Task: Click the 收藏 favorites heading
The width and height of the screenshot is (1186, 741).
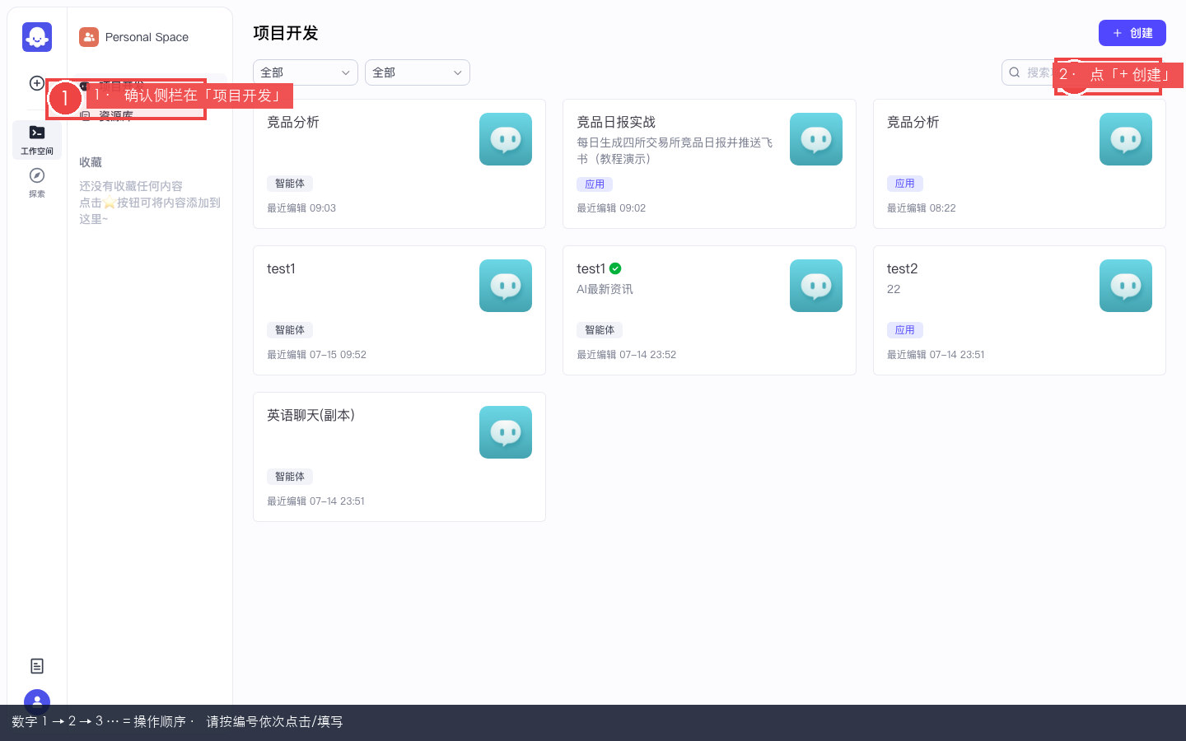Action: click(x=91, y=162)
